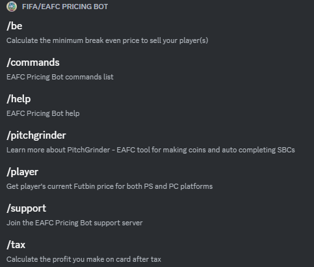Viewport: 314px width, 267px height.
Task: Pick the /pitchgrinder command
Action: [x=36, y=135]
